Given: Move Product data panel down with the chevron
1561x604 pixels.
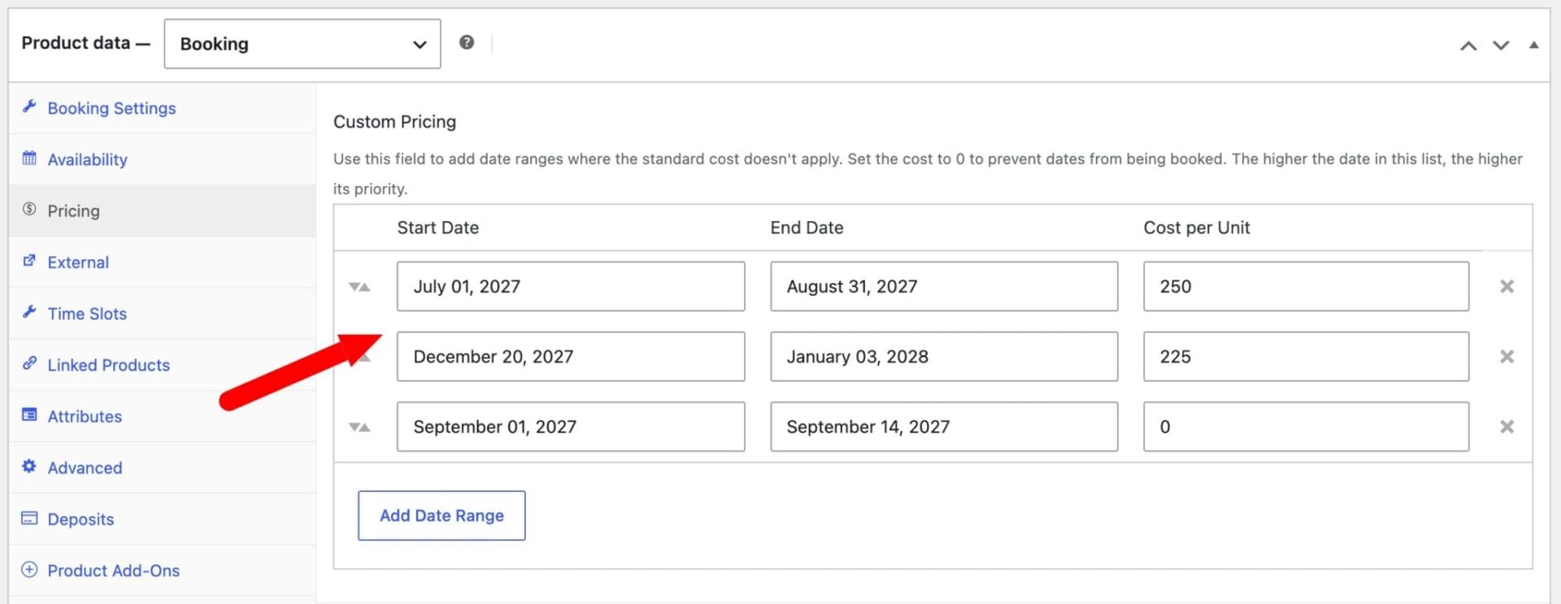Looking at the screenshot, I should [x=1501, y=46].
